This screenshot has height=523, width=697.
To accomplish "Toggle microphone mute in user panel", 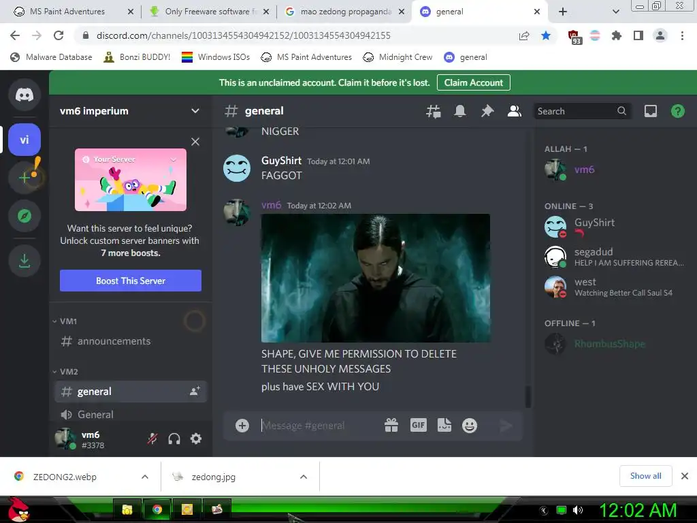I will pyautogui.click(x=152, y=439).
